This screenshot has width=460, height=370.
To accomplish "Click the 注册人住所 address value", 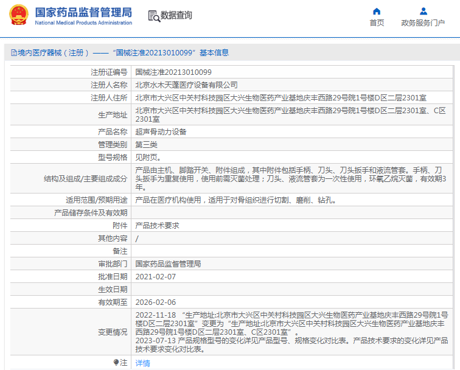I will pyautogui.click(x=281, y=98).
